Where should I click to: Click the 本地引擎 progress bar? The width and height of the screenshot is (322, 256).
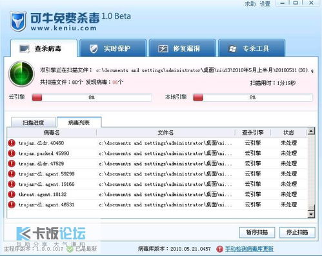pyautogui.click(x=253, y=97)
